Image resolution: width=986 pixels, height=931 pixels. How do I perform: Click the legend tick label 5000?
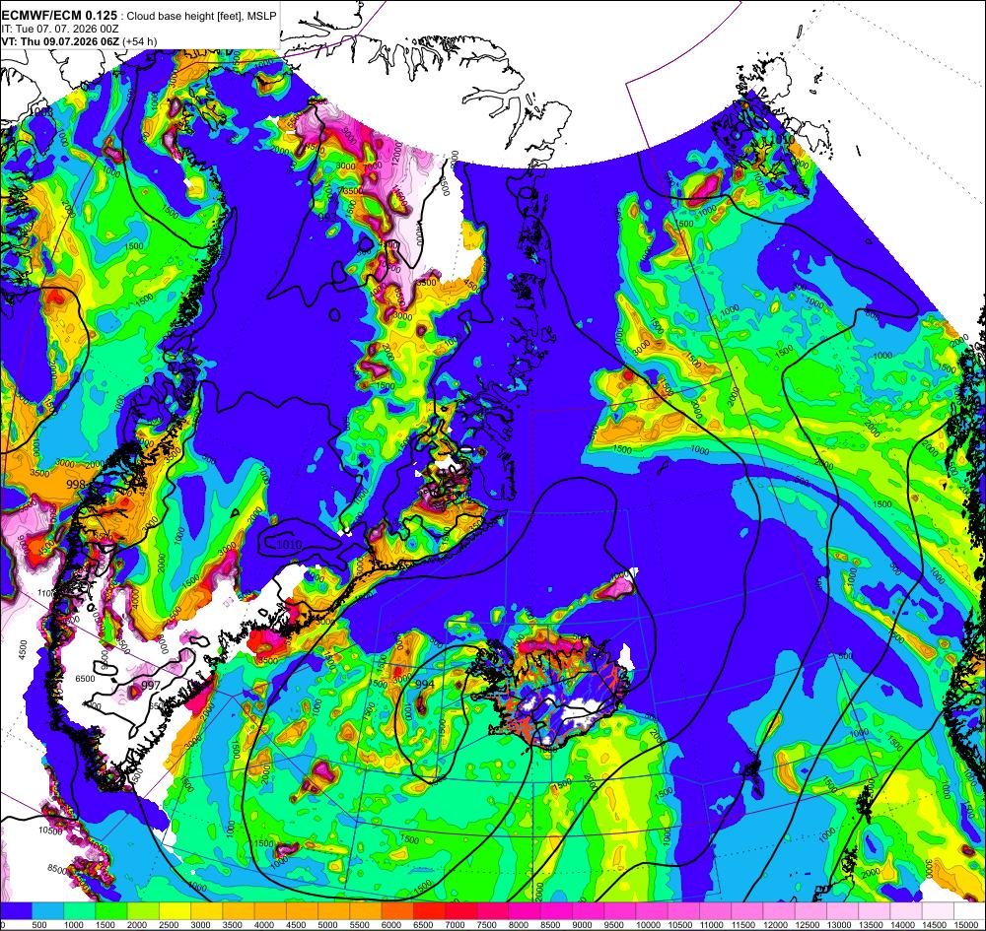(328, 924)
